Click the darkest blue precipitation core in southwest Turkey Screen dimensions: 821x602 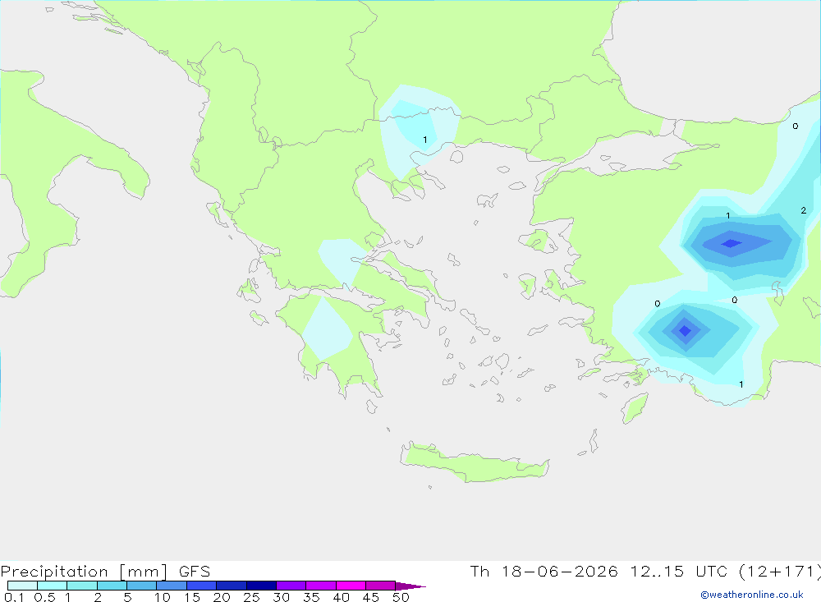point(685,331)
